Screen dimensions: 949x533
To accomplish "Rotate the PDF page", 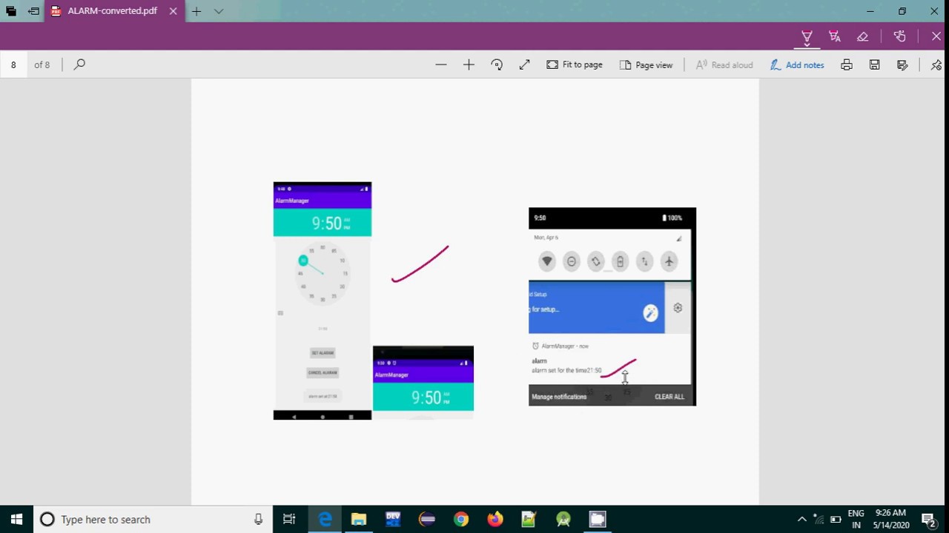I will [x=497, y=65].
